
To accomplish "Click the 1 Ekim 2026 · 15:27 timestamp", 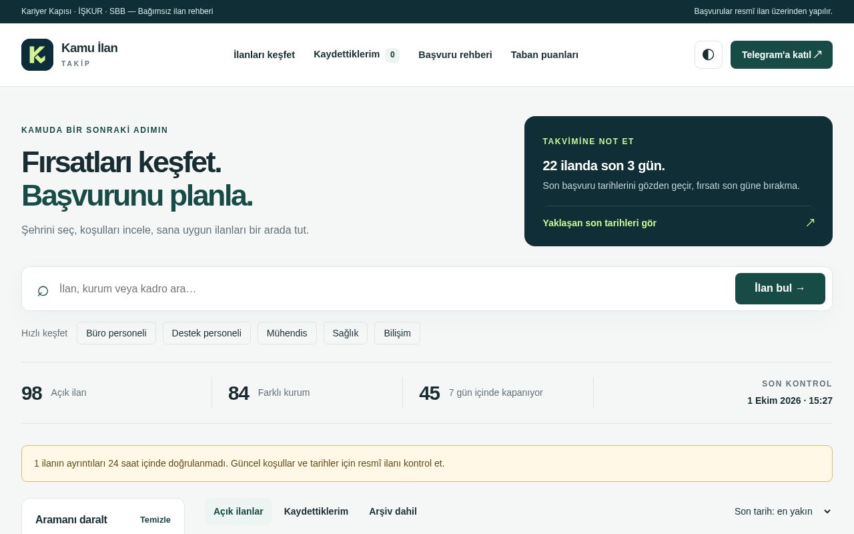I will (x=790, y=400).
